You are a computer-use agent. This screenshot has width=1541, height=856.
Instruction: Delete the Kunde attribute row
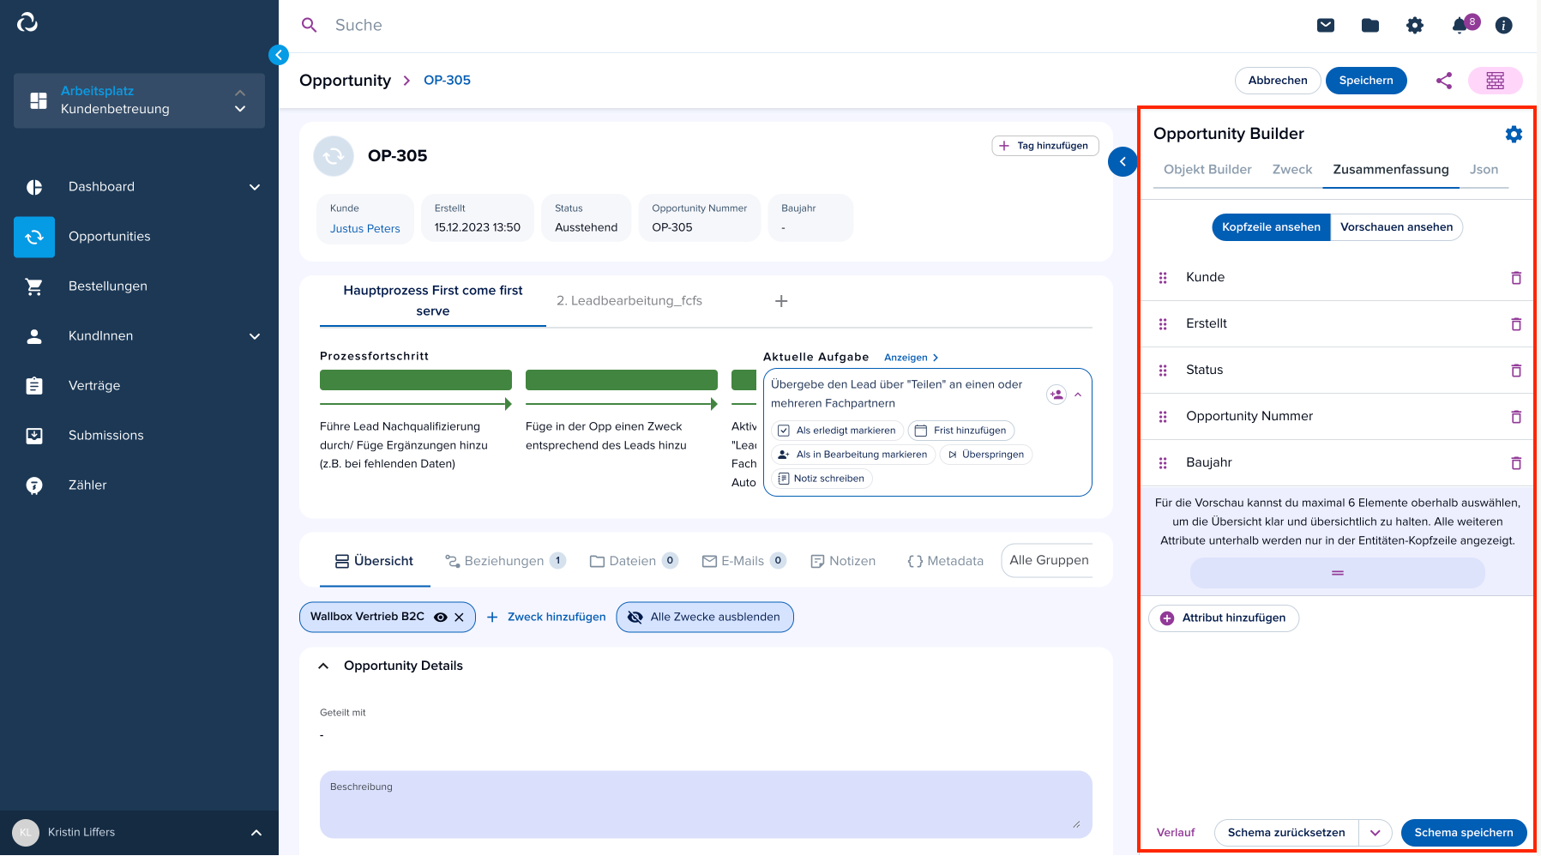click(1516, 277)
